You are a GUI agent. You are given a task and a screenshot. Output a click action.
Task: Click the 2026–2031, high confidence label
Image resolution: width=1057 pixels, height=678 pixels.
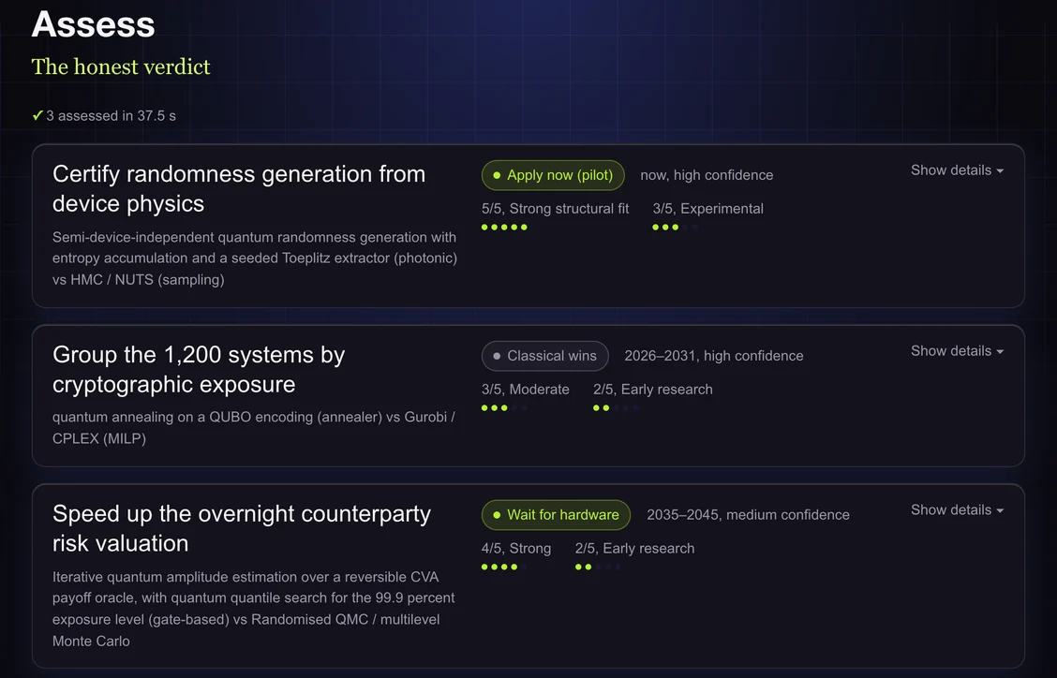(x=714, y=356)
